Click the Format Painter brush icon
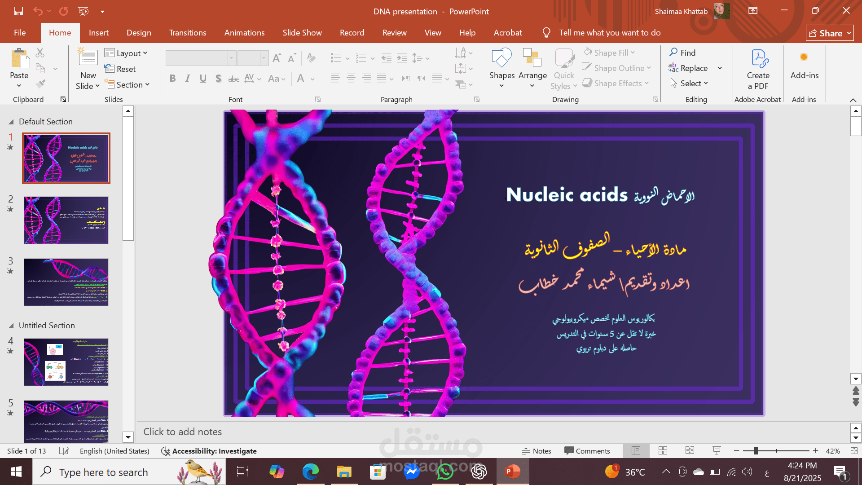 pyautogui.click(x=40, y=84)
